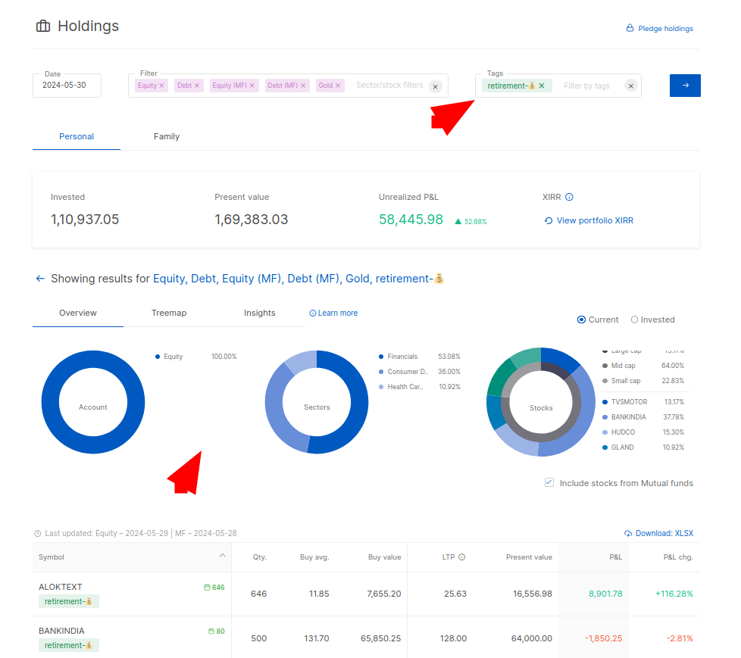Click the info icon next to XIRR

click(x=570, y=197)
